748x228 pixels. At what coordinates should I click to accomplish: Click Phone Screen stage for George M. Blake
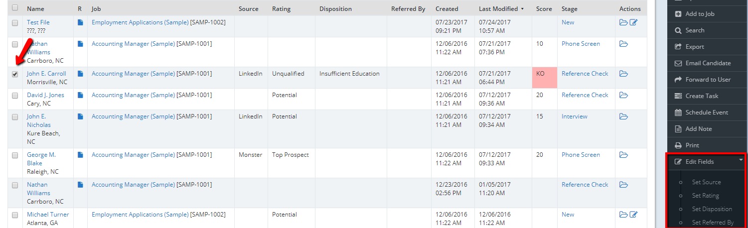[581, 155]
